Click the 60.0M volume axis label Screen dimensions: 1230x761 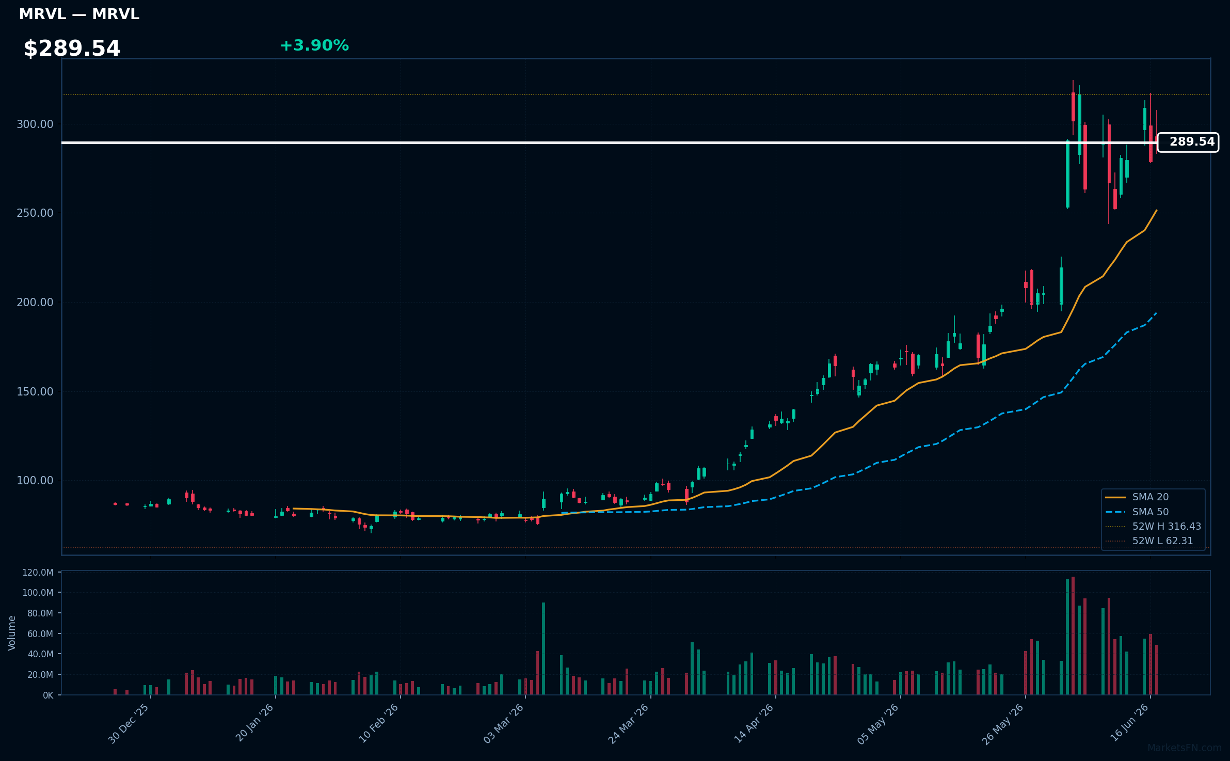[x=40, y=634]
